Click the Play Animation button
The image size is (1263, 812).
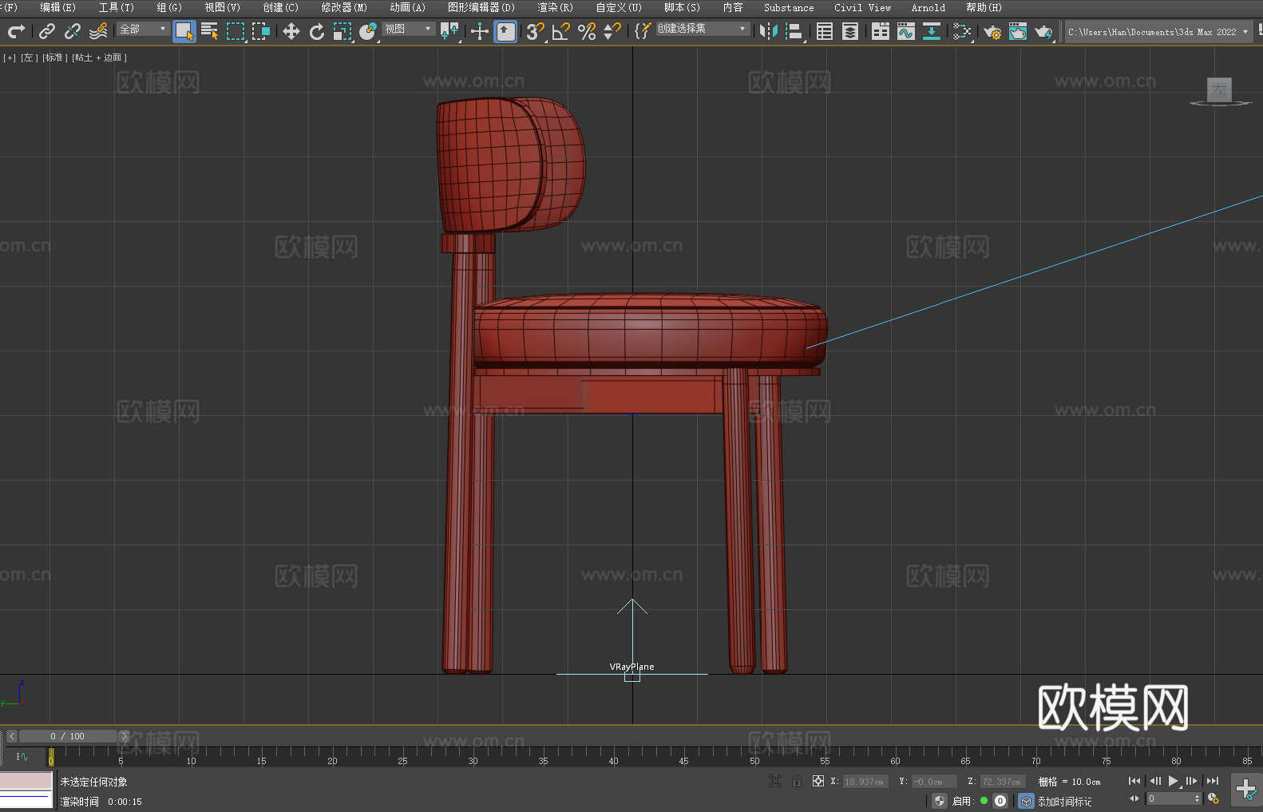(x=1174, y=781)
